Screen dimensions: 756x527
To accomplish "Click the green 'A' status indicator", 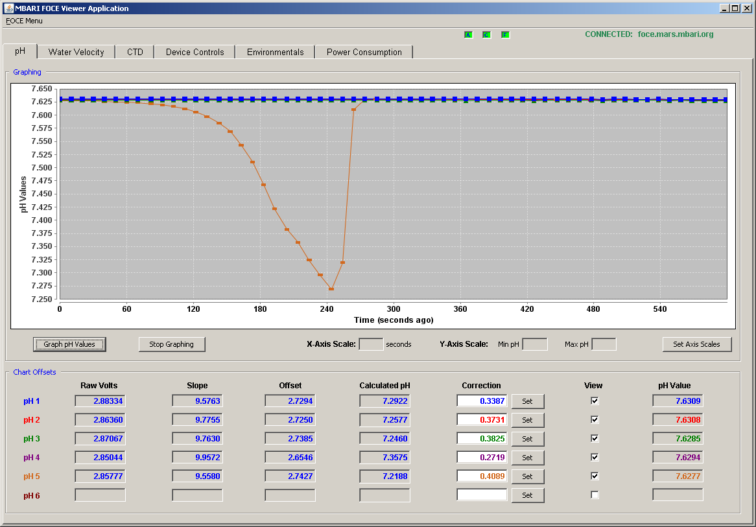I will (x=468, y=35).
